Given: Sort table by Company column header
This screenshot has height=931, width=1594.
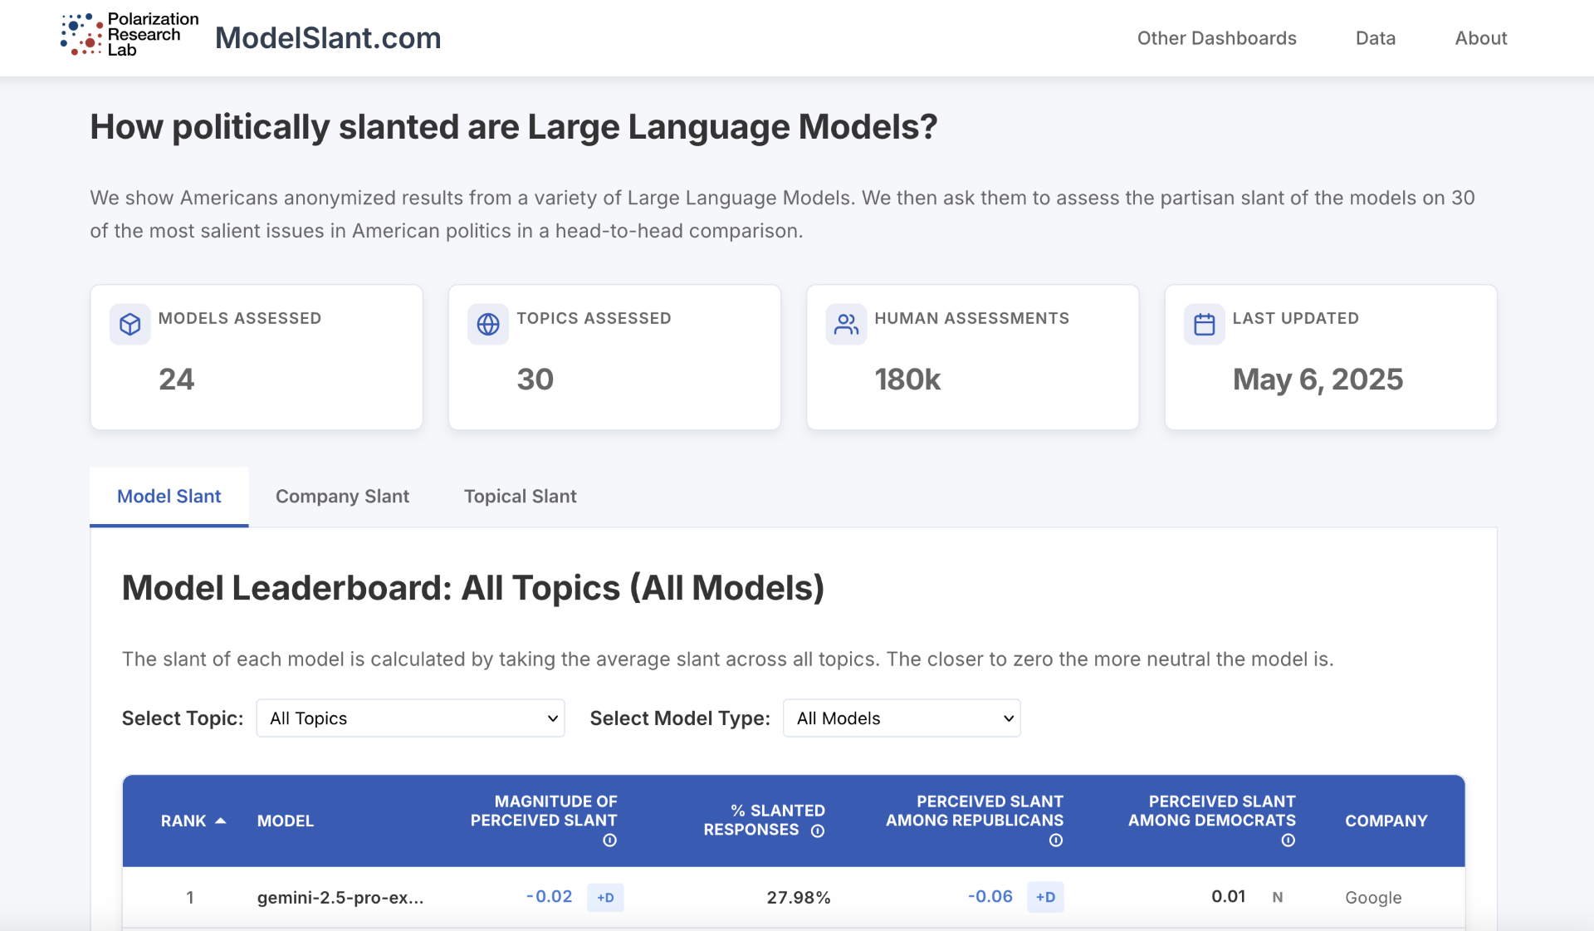Looking at the screenshot, I should (1386, 821).
